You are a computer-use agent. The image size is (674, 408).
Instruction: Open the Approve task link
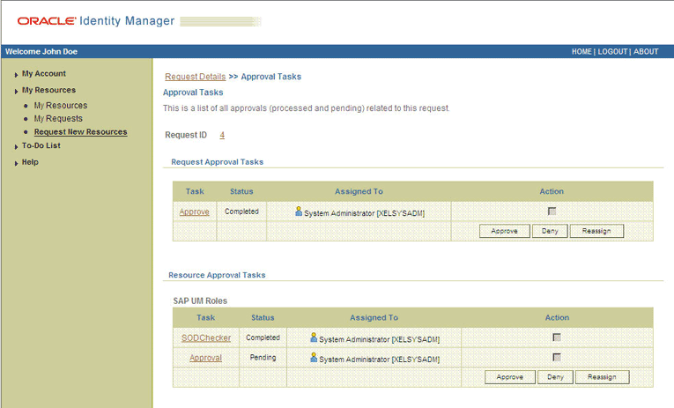pyautogui.click(x=195, y=211)
